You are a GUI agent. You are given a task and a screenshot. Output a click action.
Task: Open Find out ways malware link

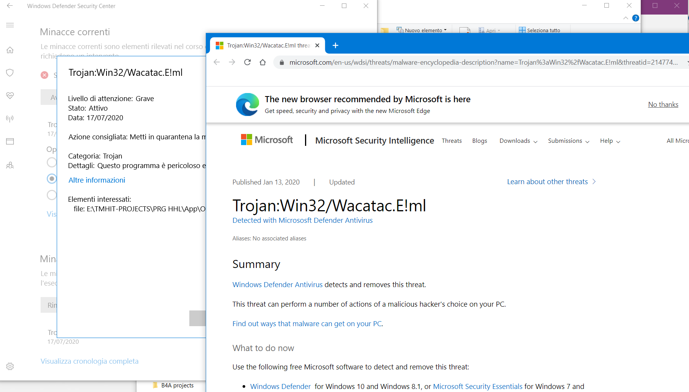click(307, 324)
